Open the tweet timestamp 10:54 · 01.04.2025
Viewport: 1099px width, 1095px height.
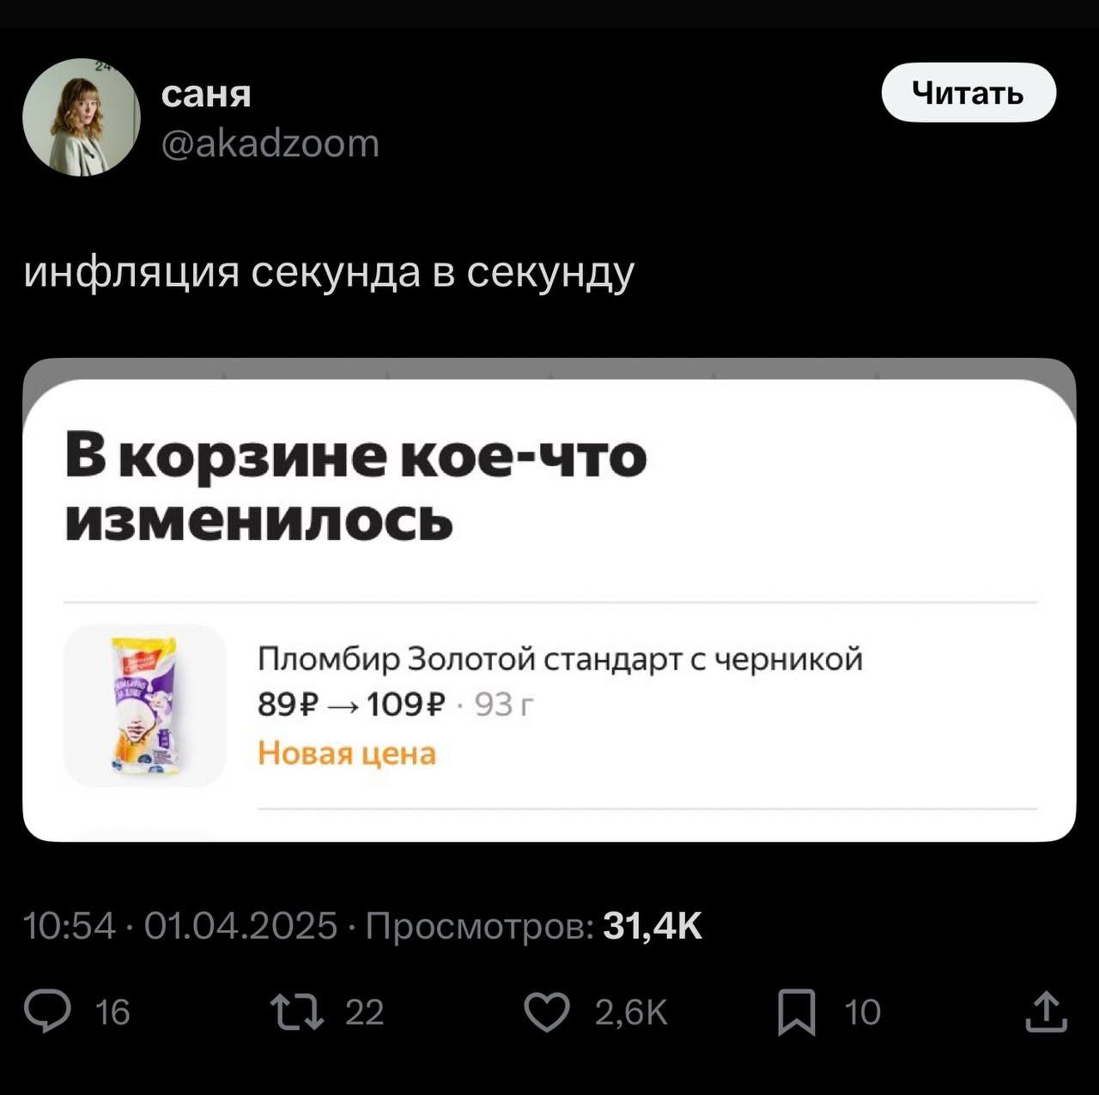pos(180,926)
